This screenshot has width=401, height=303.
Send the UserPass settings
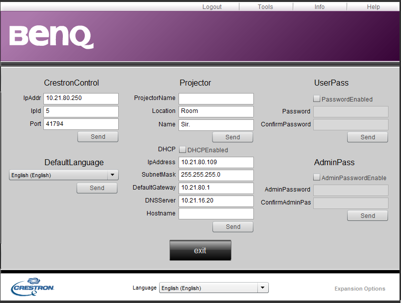coord(368,137)
